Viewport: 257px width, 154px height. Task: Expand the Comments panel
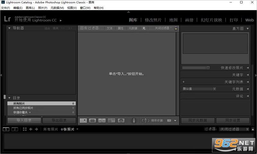point(248,96)
